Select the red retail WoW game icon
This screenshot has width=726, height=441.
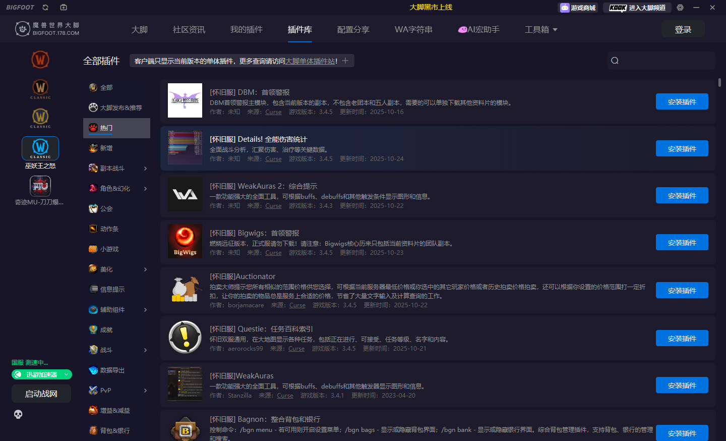click(40, 60)
